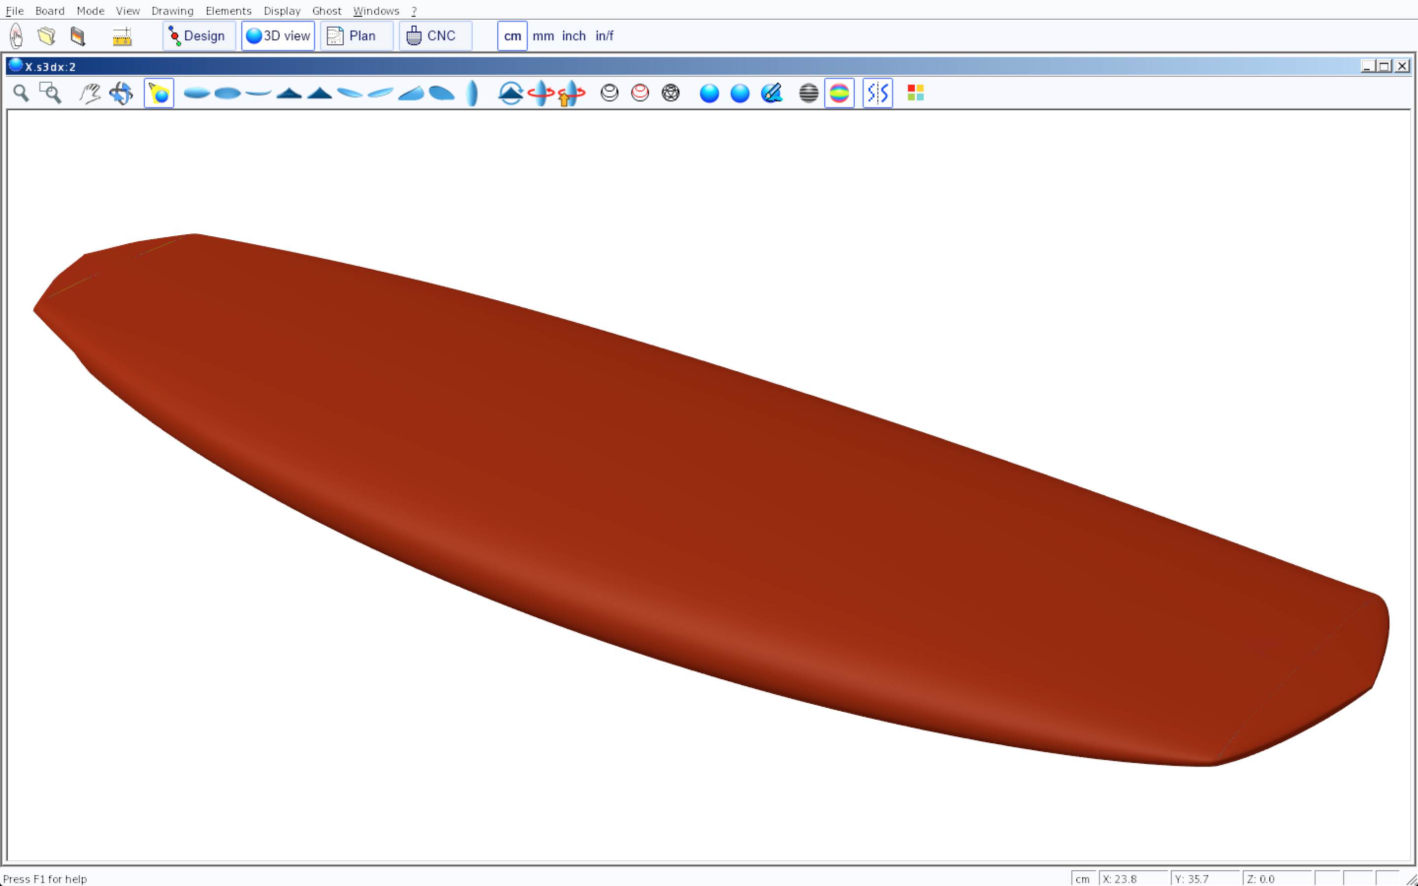Expand the Elements menu

228,10
